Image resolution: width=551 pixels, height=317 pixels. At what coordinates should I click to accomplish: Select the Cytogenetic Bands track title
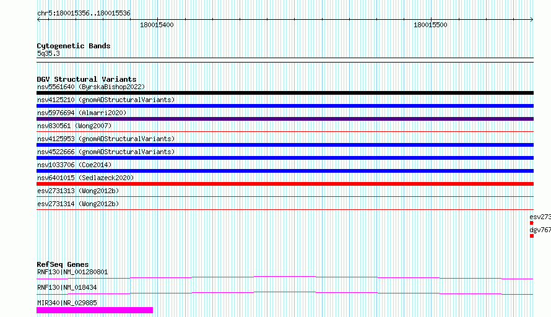pos(74,46)
